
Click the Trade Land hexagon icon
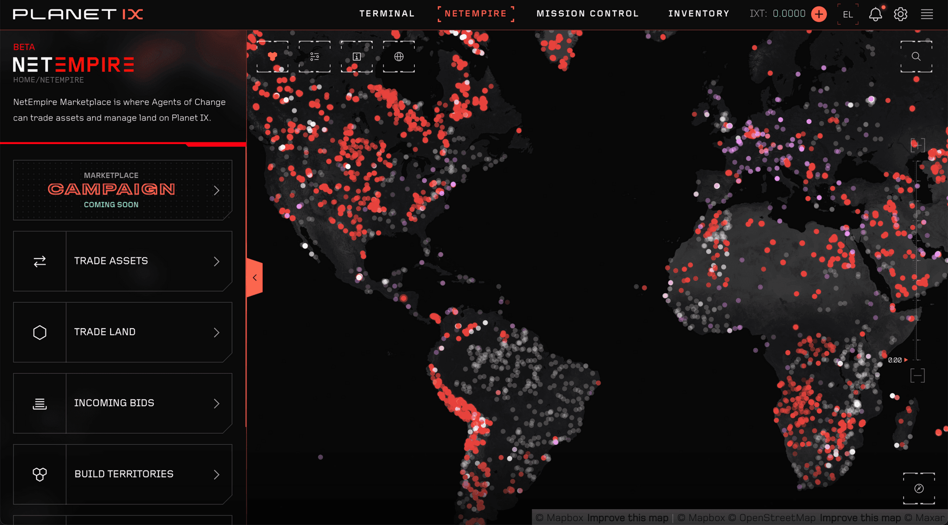[40, 332]
